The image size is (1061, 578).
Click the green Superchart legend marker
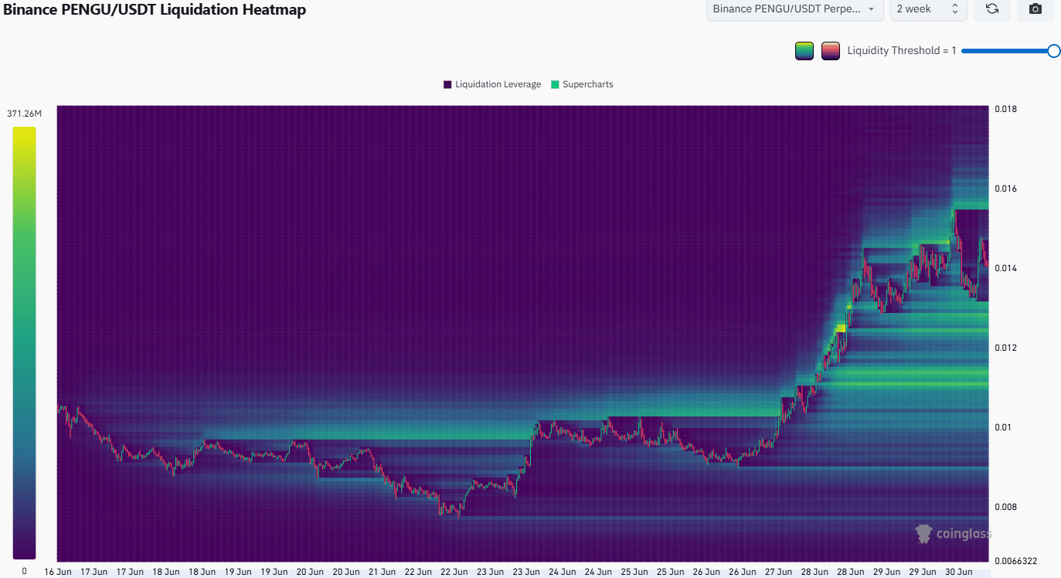553,84
